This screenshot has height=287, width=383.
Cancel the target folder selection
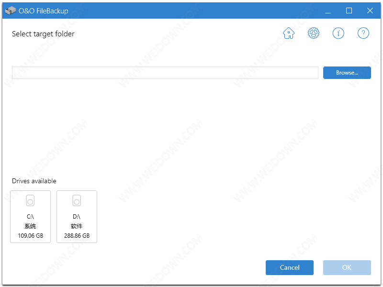click(x=290, y=267)
